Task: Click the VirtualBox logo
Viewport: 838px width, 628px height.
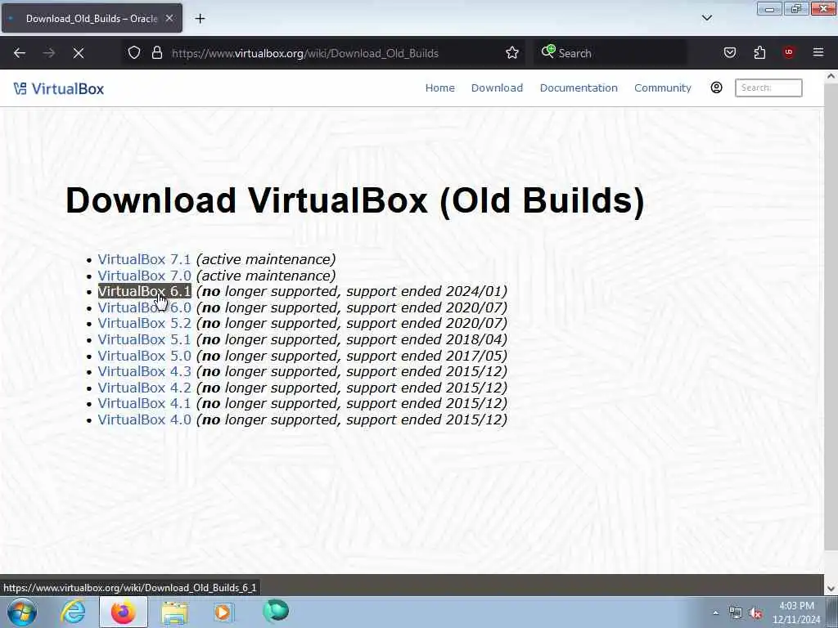Action: 59,88
